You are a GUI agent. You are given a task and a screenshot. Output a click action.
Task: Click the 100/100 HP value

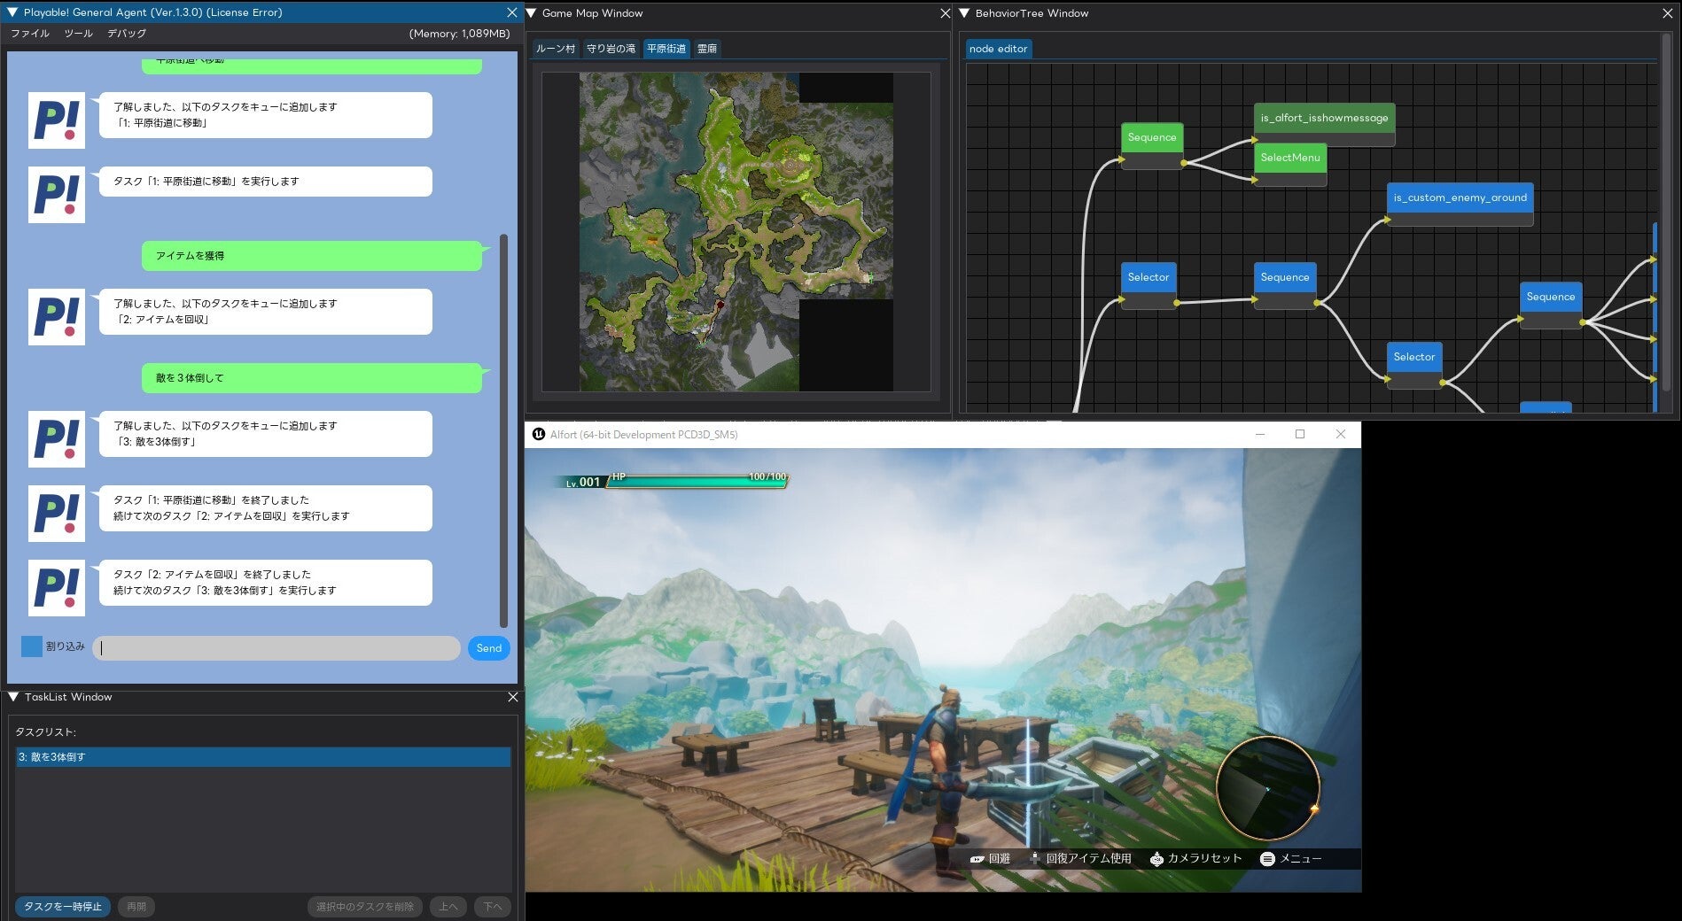(x=767, y=476)
